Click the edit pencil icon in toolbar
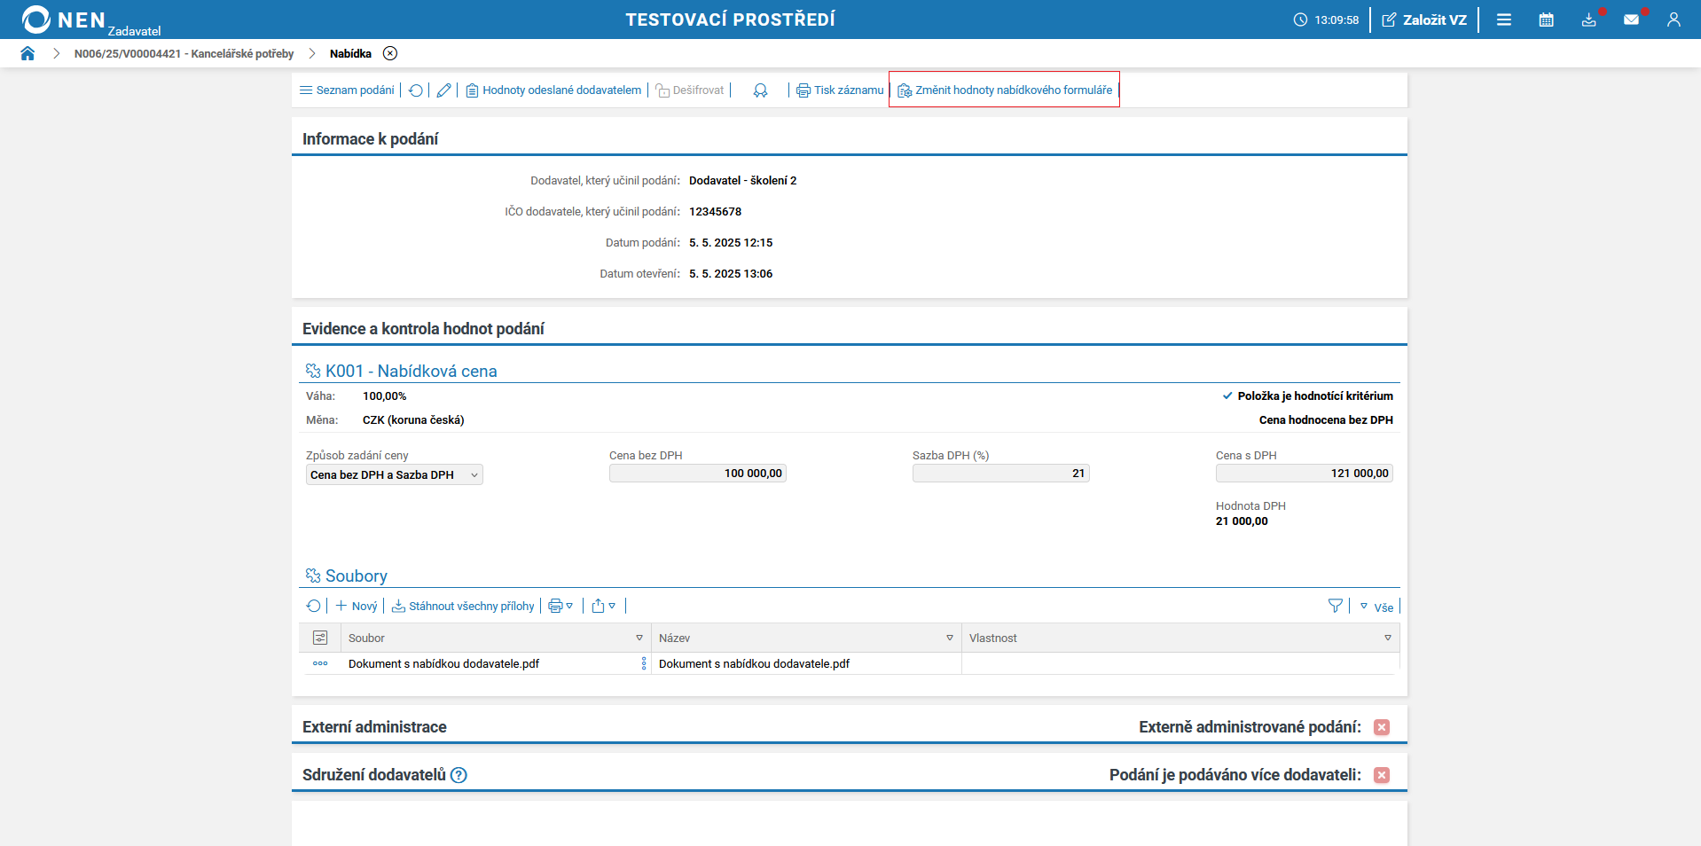The height and width of the screenshot is (846, 1701). tap(443, 90)
